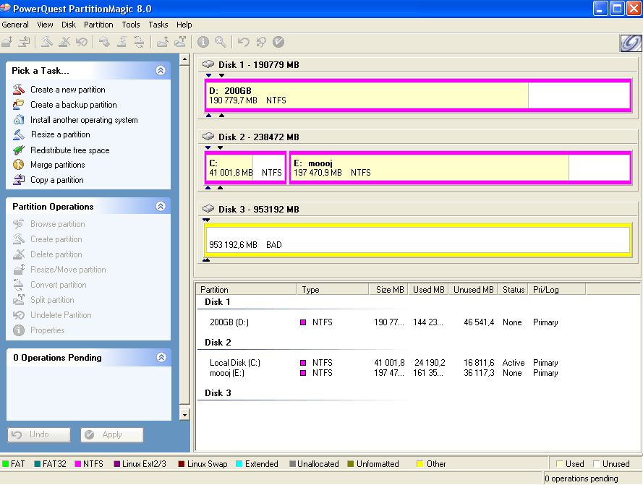The width and height of the screenshot is (643, 485).
Task: Click the Split partition icon in the toolbar
Action: coord(163,42)
